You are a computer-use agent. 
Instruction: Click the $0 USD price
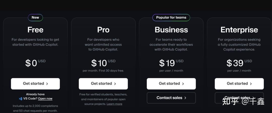point(35,63)
